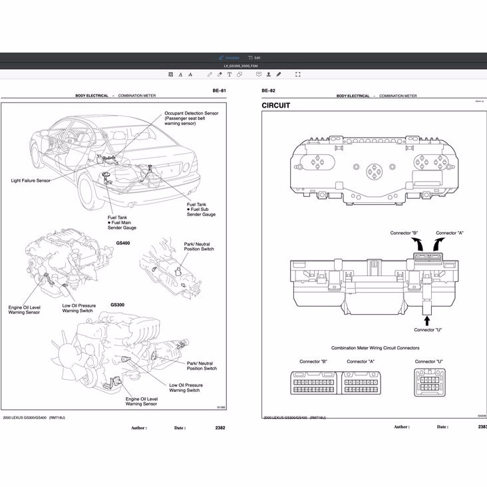Open the signature pen tool
The image size is (487, 487).
[279, 75]
